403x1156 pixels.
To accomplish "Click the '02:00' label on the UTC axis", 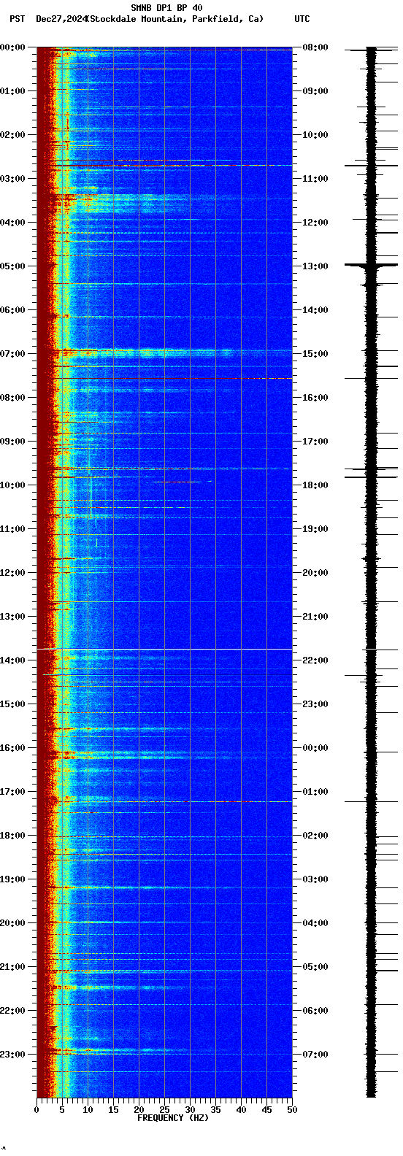I will (x=315, y=836).
